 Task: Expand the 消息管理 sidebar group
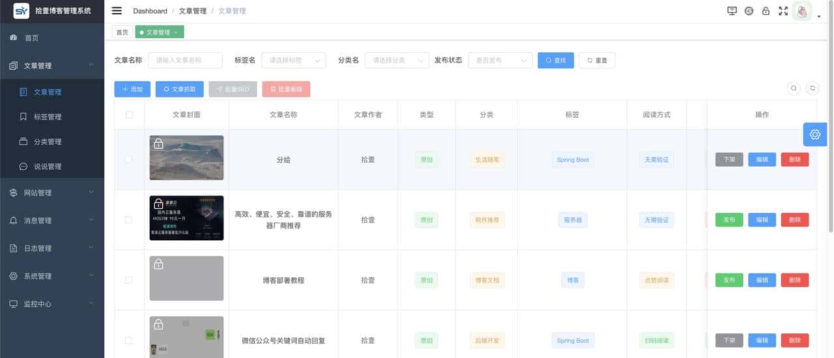pos(52,221)
